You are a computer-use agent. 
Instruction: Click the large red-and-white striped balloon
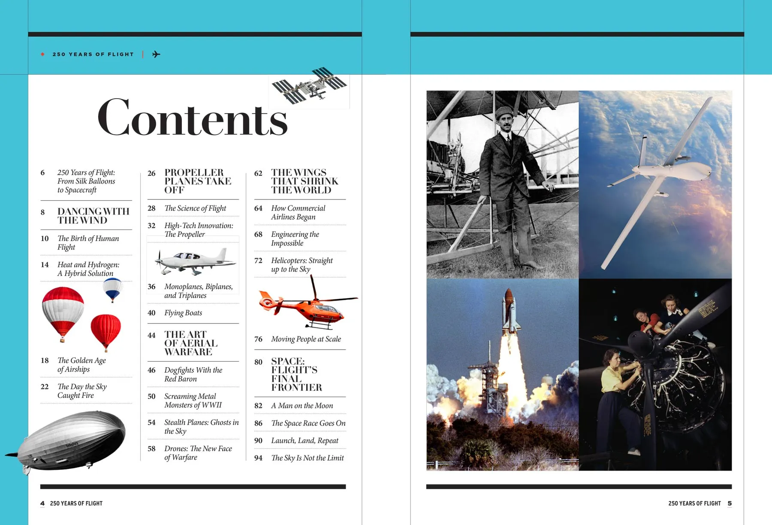tap(63, 314)
